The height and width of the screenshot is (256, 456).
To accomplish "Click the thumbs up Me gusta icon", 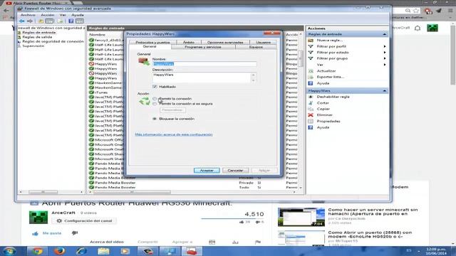I will 35,233.
